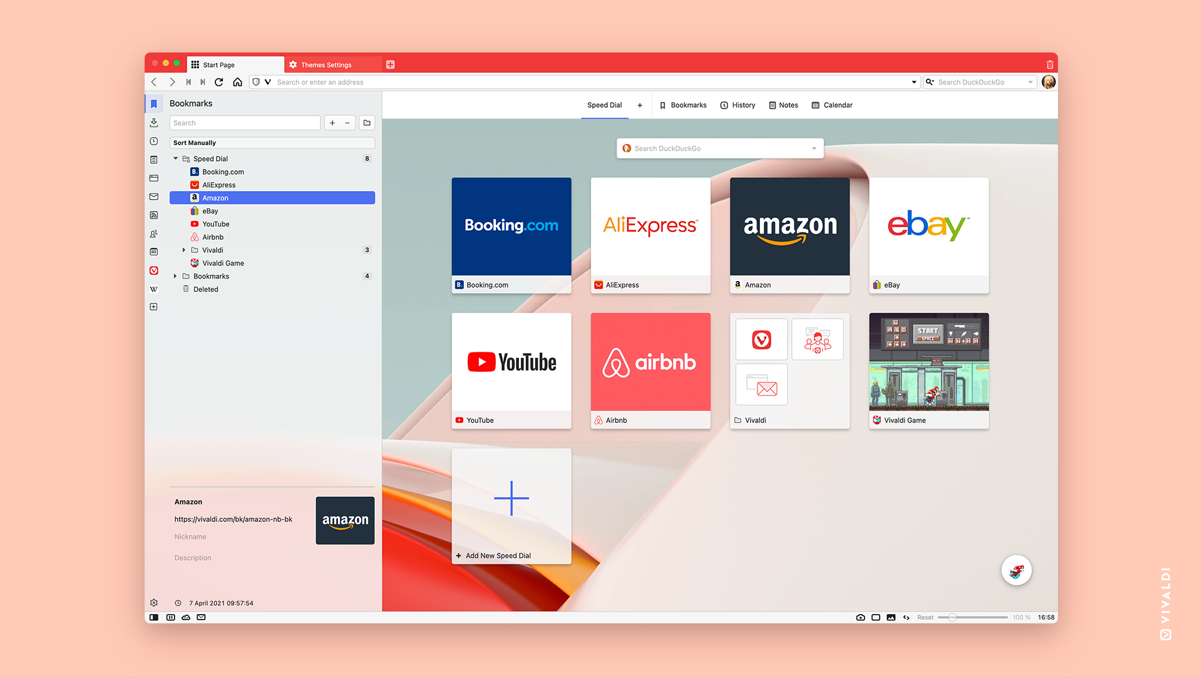Select the Settings gear icon bottom-left
The width and height of the screenshot is (1202, 676).
[155, 603]
